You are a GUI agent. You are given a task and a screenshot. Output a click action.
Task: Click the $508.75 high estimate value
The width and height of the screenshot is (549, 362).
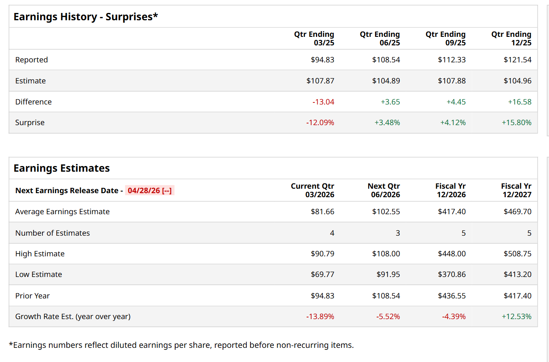(x=517, y=254)
